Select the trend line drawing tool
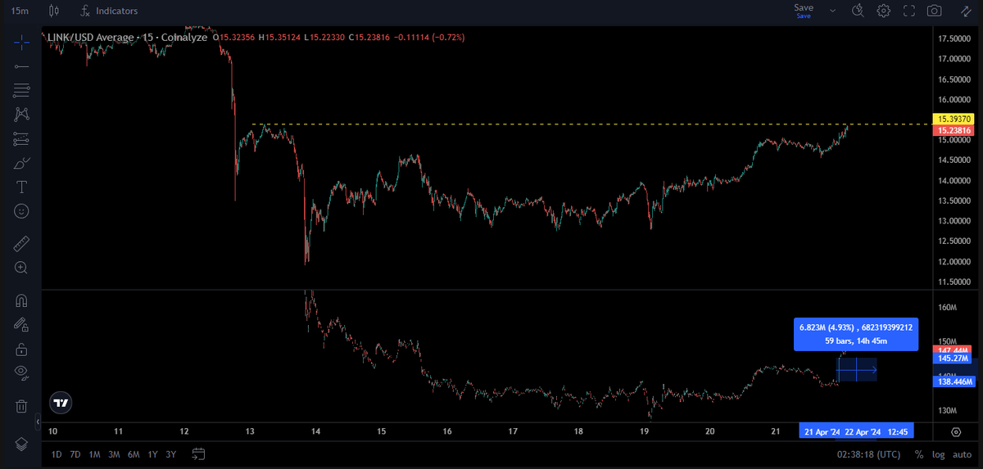Viewport: 983px width, 469px height. 21,65
